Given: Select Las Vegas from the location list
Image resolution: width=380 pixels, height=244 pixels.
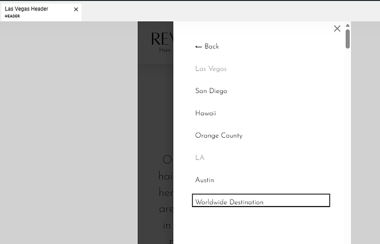Looking at the screenshot, I should 210,69.
